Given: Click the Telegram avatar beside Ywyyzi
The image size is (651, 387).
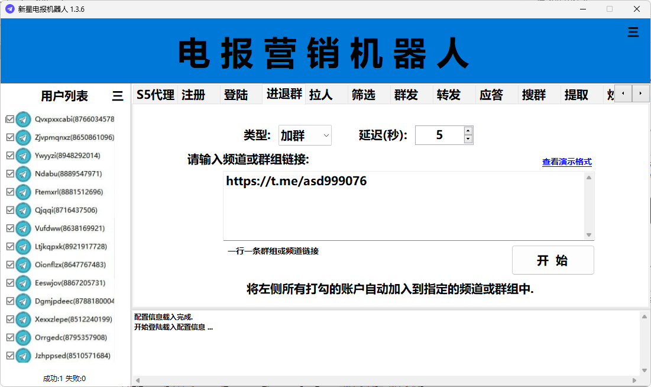Looking at the screenshot, I should pos(23,156).
